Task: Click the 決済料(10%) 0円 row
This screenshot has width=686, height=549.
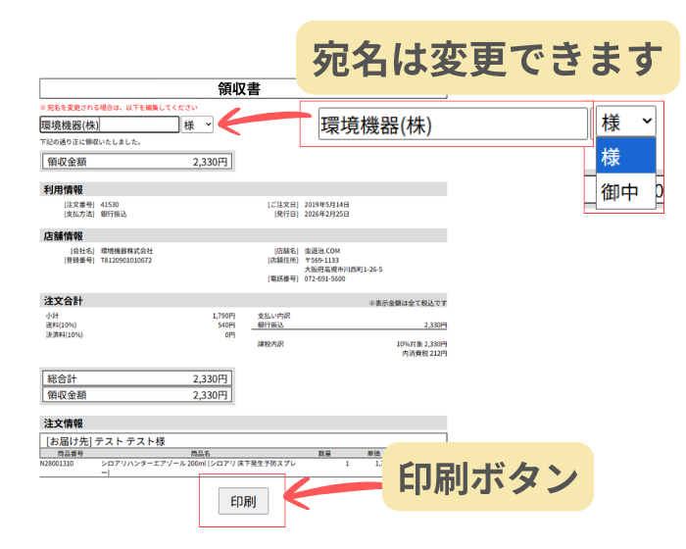Action: coord(140,335)
